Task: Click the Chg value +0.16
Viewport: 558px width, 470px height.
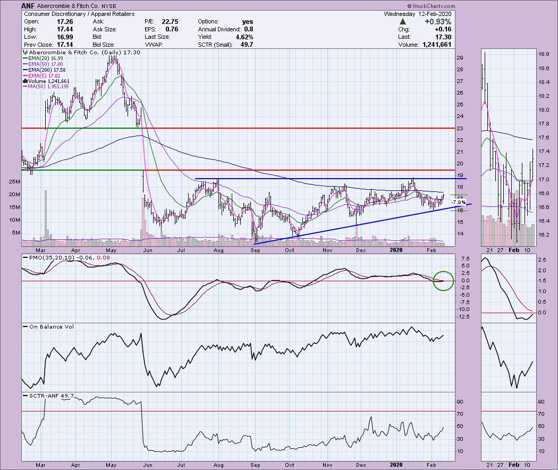Action: pyautogui.click(x=443, y=29)
